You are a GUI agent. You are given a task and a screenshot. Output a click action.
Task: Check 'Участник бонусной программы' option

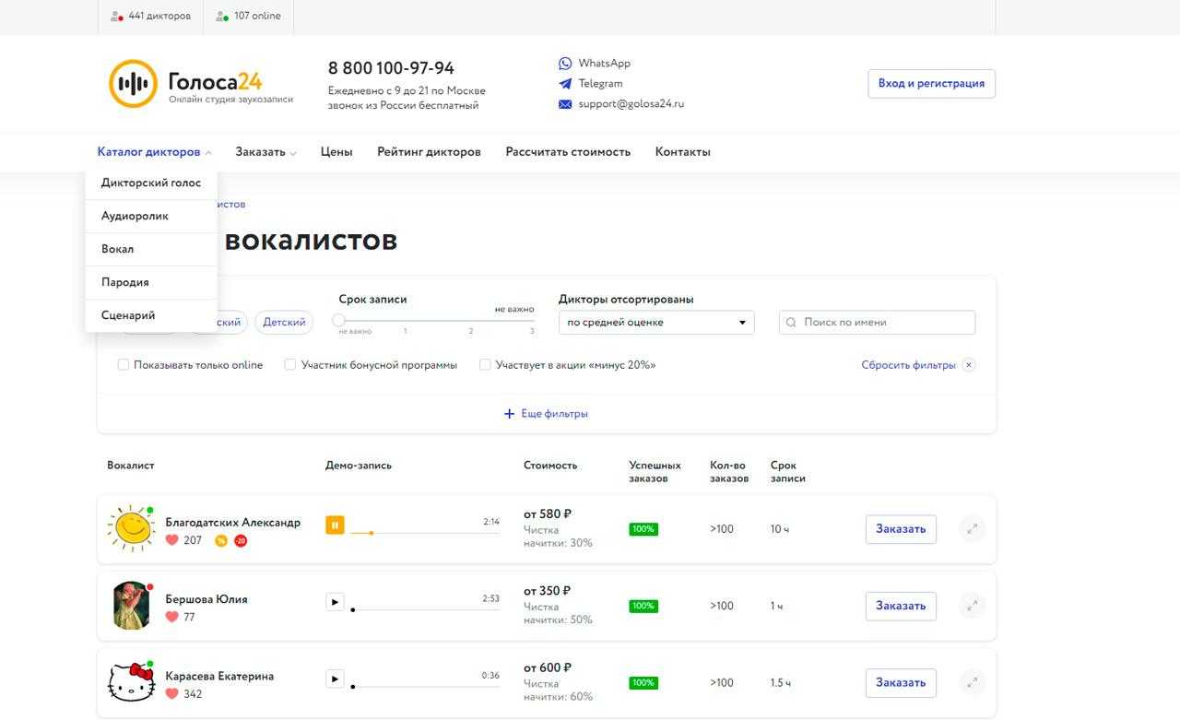[x=290, y=365]
